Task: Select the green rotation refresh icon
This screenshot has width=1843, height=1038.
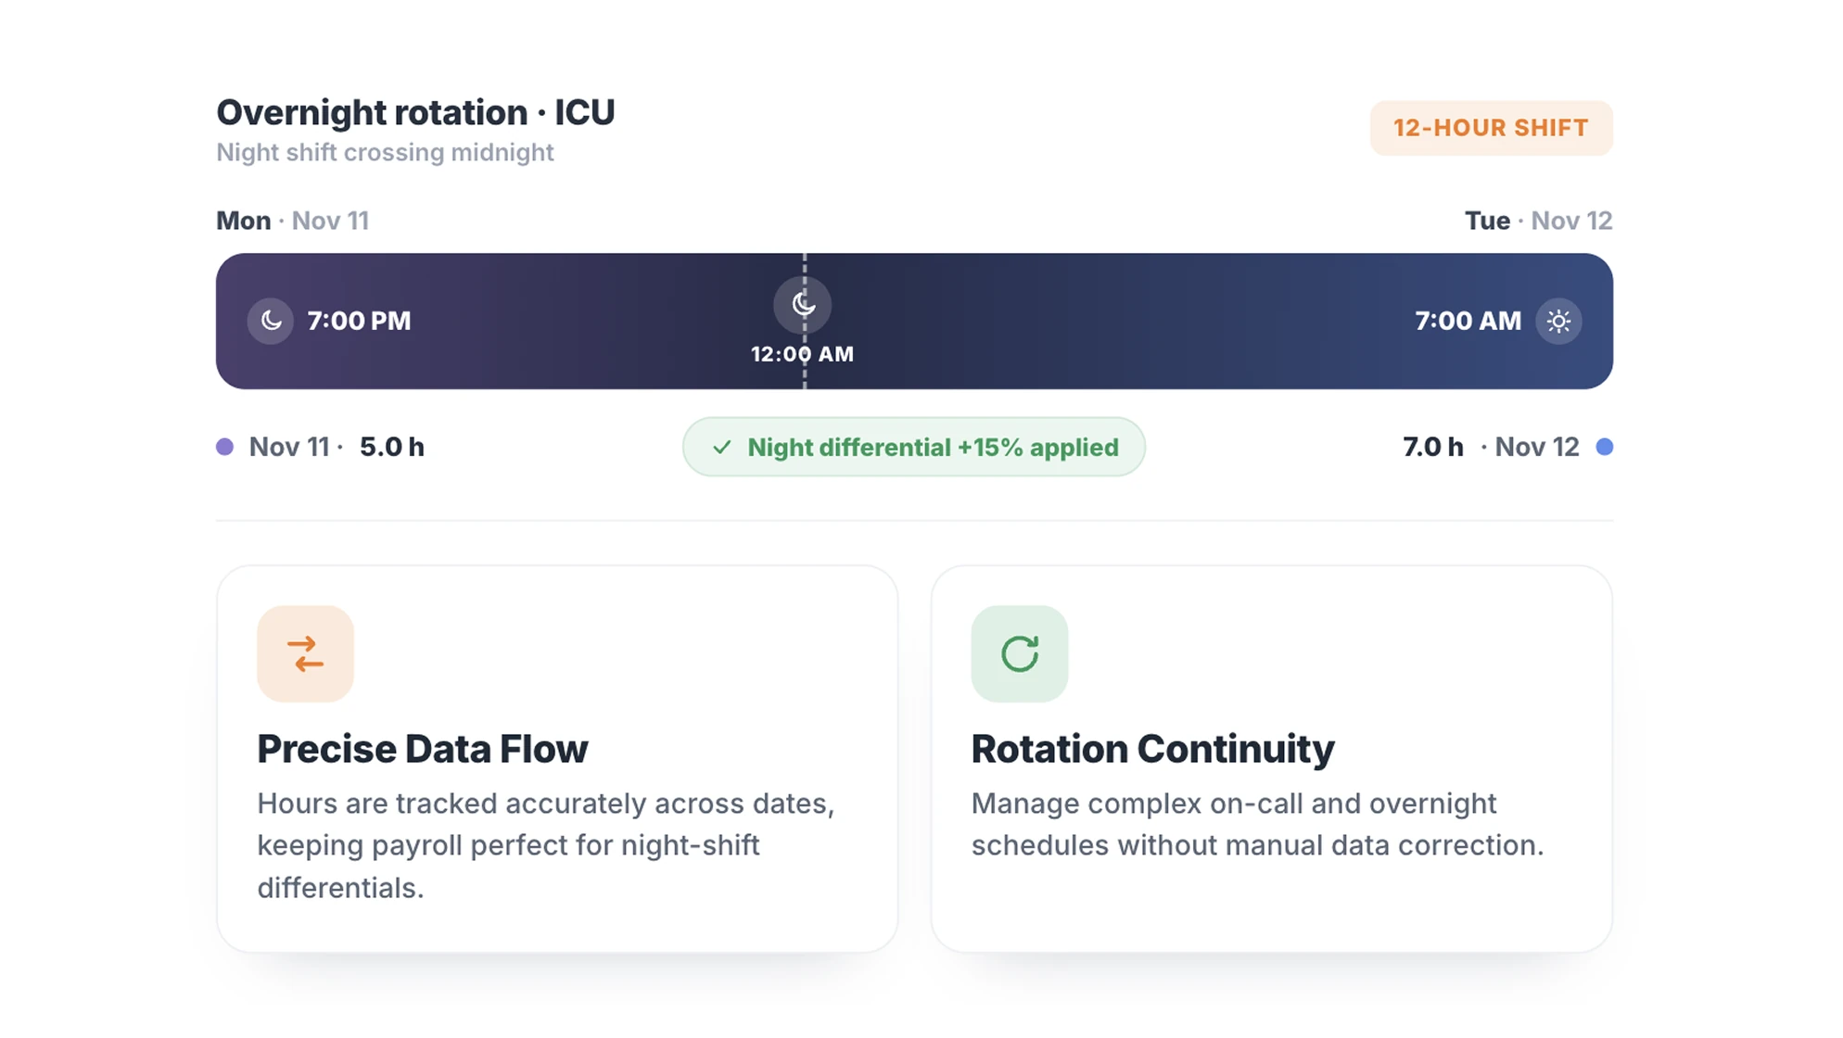Action: (1020, 654)
